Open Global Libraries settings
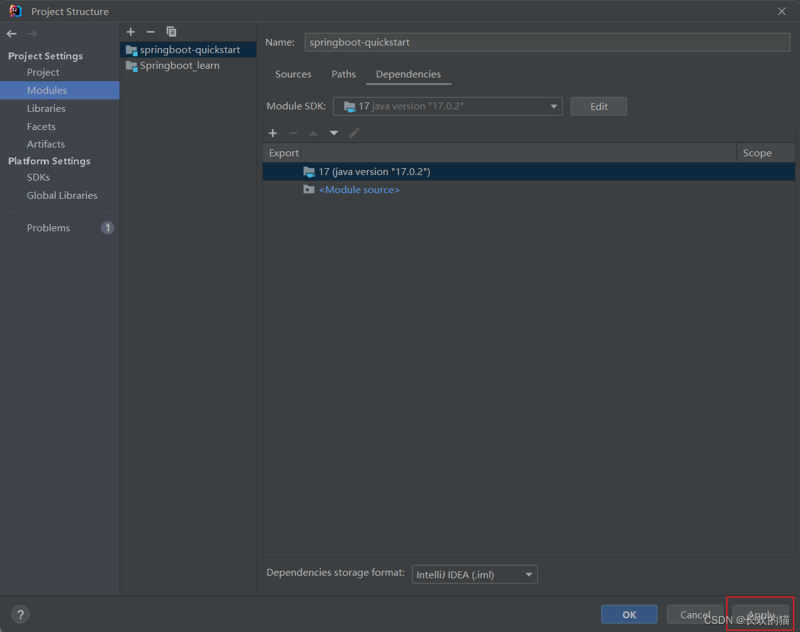This screenshot has height=632, width=800. (x=62, y=196)
